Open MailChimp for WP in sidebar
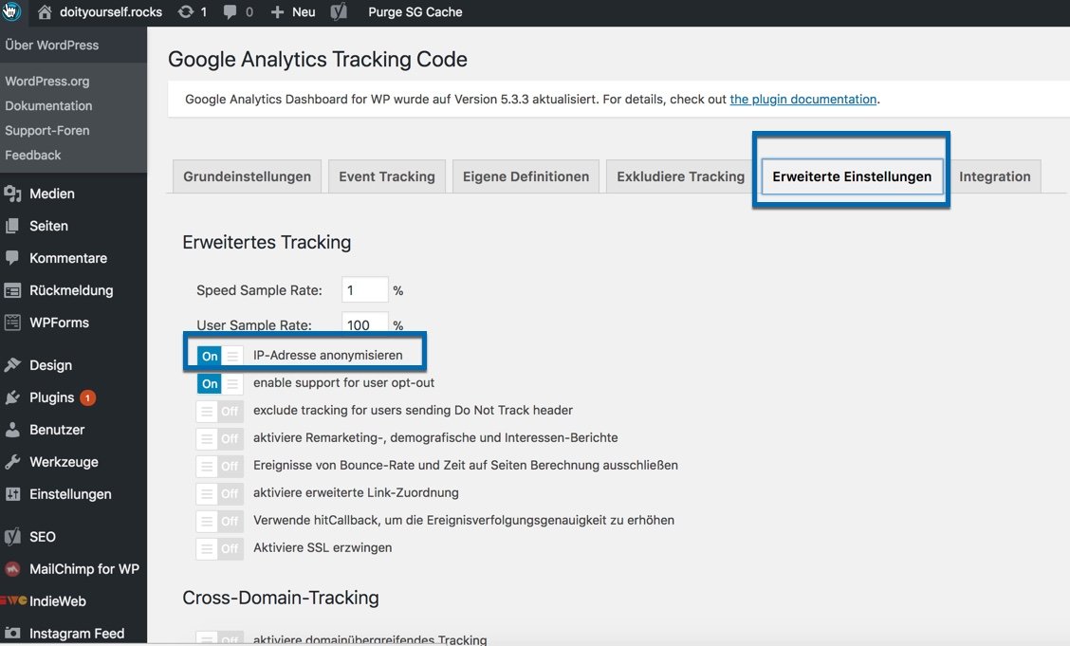 83,569
